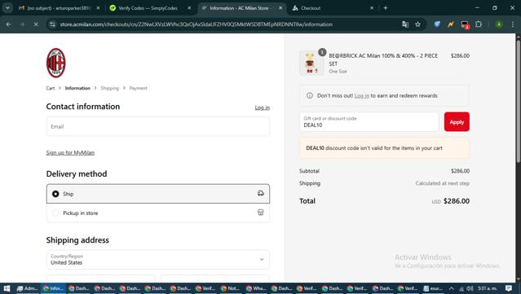The width and height of the screenshot is (521, 294).
Task: View site information icon in address bar
Action: point(52,24)
